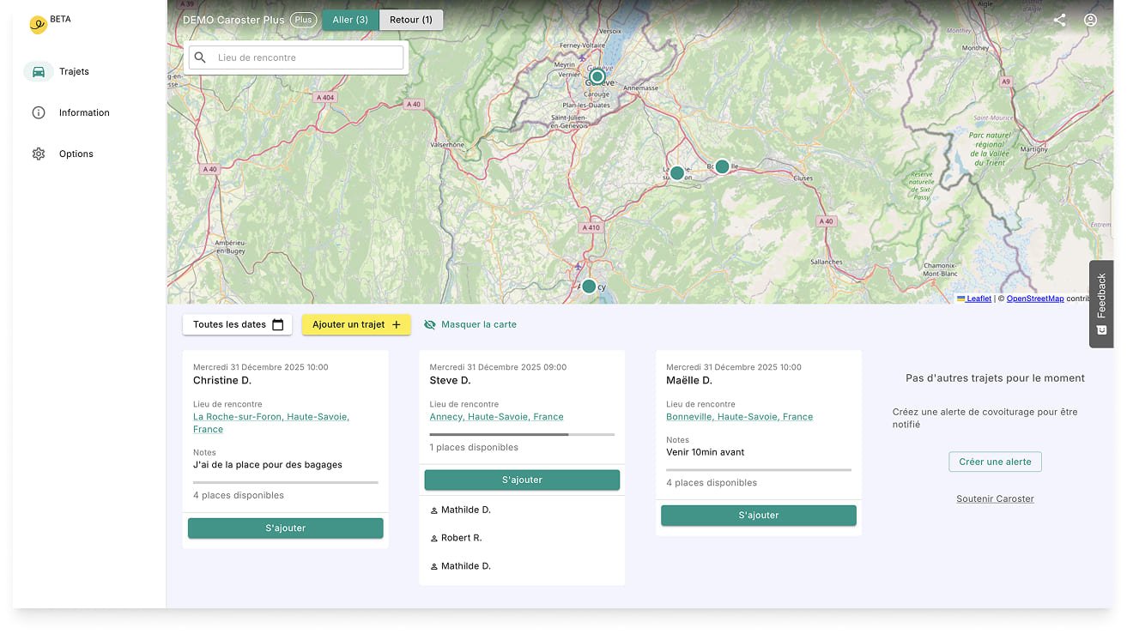1127x634 pixels.
Task: Click passenger icon beside Robert R.
Action: [x=434, y=539]
